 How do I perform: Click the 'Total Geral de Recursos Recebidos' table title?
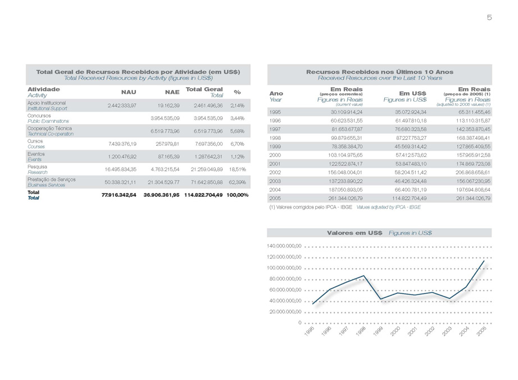pos(138,72)
